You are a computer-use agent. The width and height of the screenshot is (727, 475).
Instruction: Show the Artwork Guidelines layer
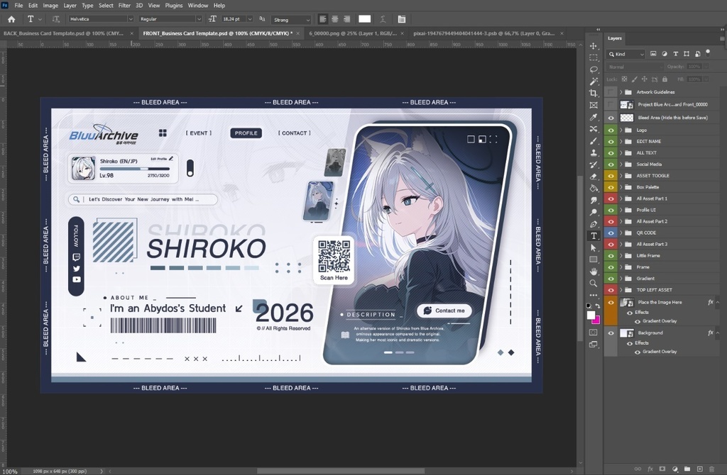coord(611,91)
